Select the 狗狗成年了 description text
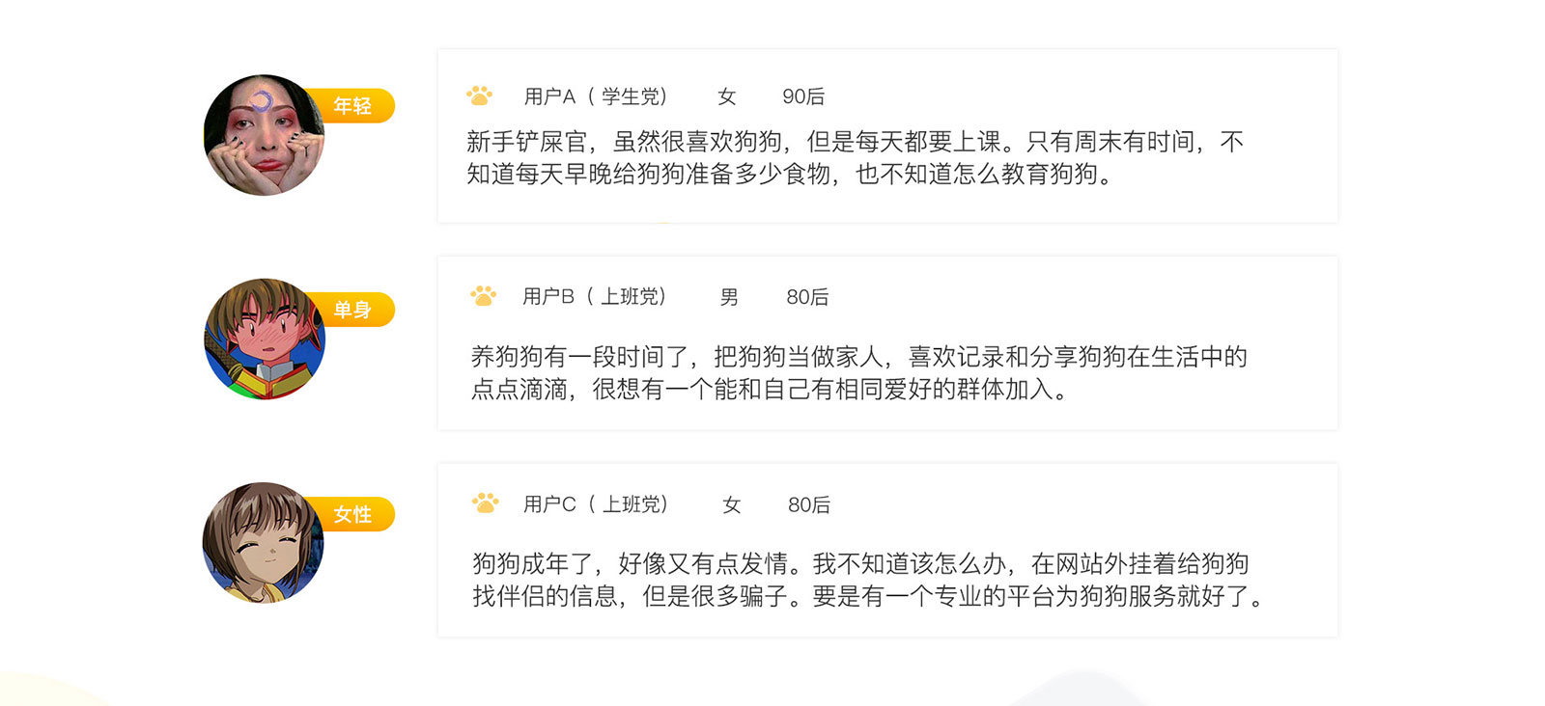Screen dimensions: 1545x706 coord(867,580)
